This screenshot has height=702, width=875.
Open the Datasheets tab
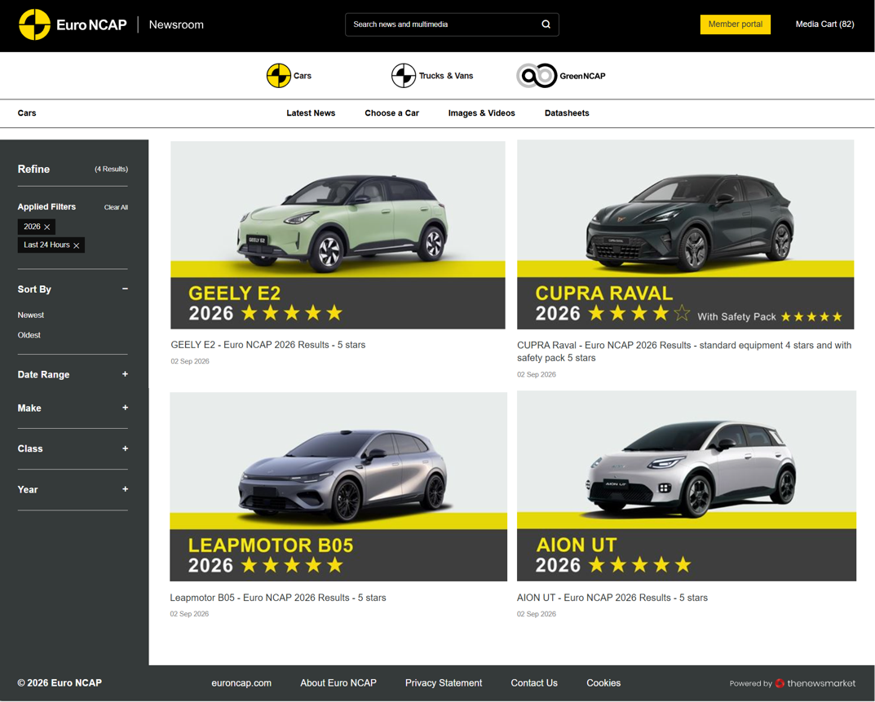(567, 113)
